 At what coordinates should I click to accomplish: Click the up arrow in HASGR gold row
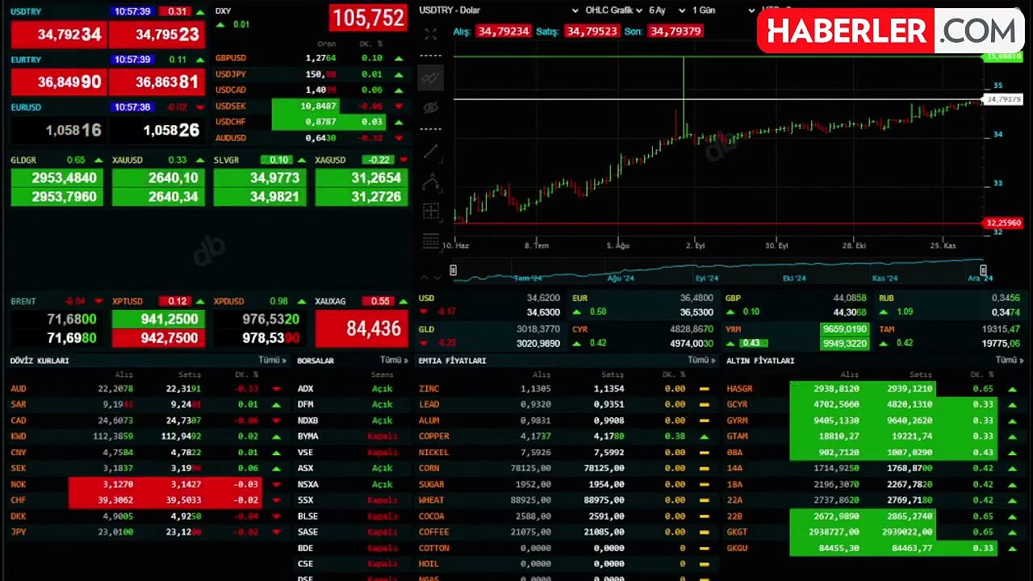coord(1014,389)
